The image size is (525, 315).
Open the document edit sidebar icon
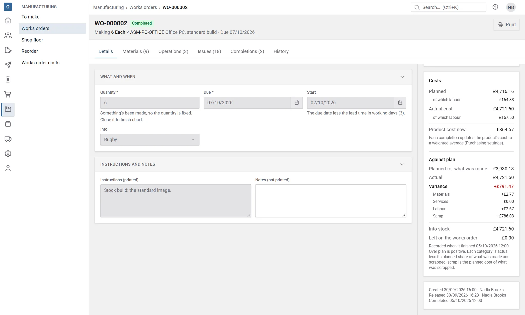pyautogui.click(x=8, y=50)
